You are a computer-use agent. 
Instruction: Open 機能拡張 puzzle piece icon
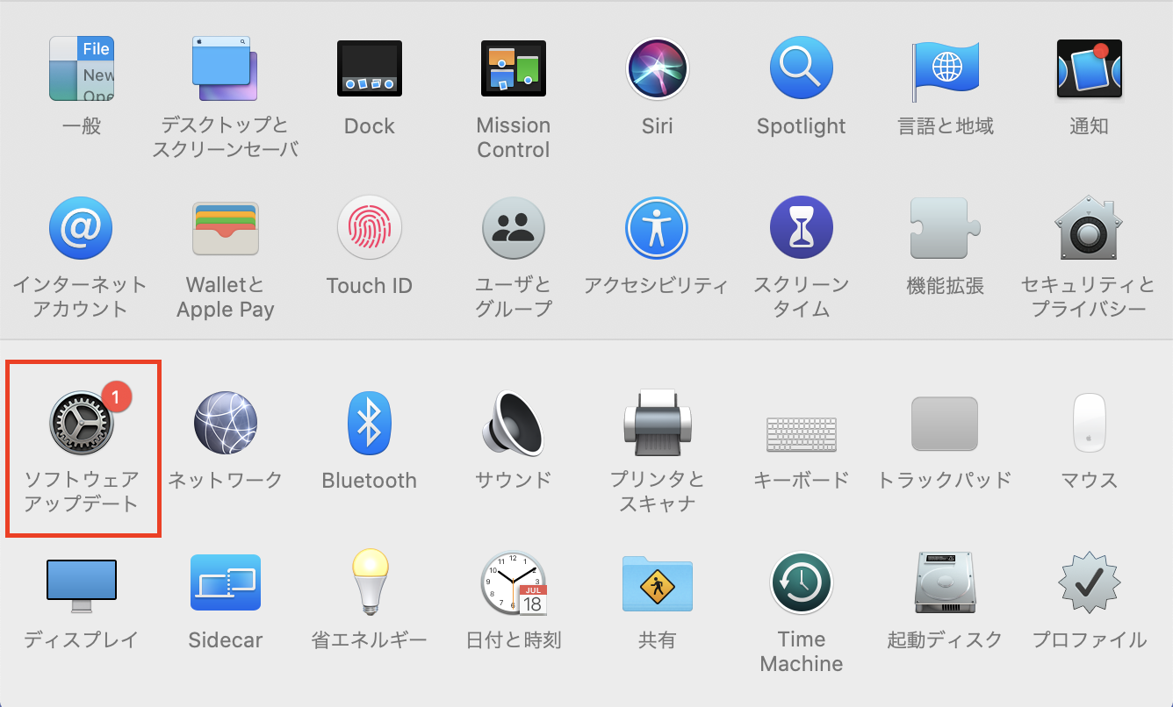click(946, 228)
